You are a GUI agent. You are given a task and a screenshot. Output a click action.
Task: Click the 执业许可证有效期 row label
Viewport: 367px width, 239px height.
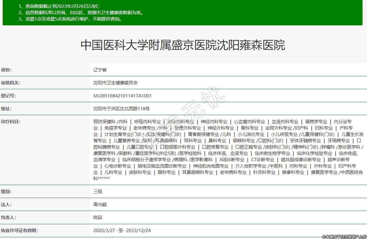[x=19, y=231]
